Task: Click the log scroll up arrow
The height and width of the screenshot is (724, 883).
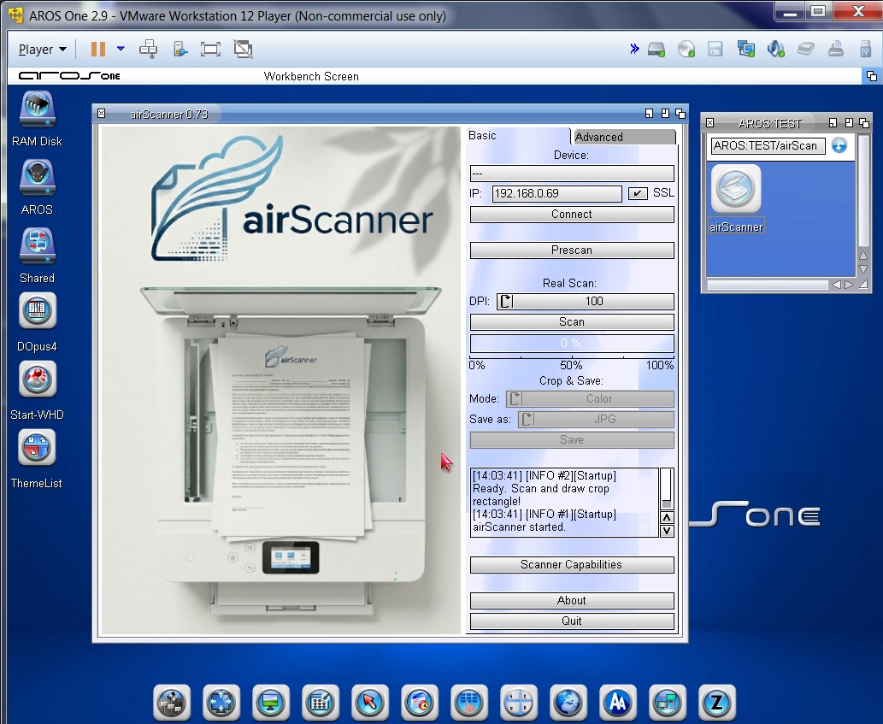Action: click(x=667, y=517)
